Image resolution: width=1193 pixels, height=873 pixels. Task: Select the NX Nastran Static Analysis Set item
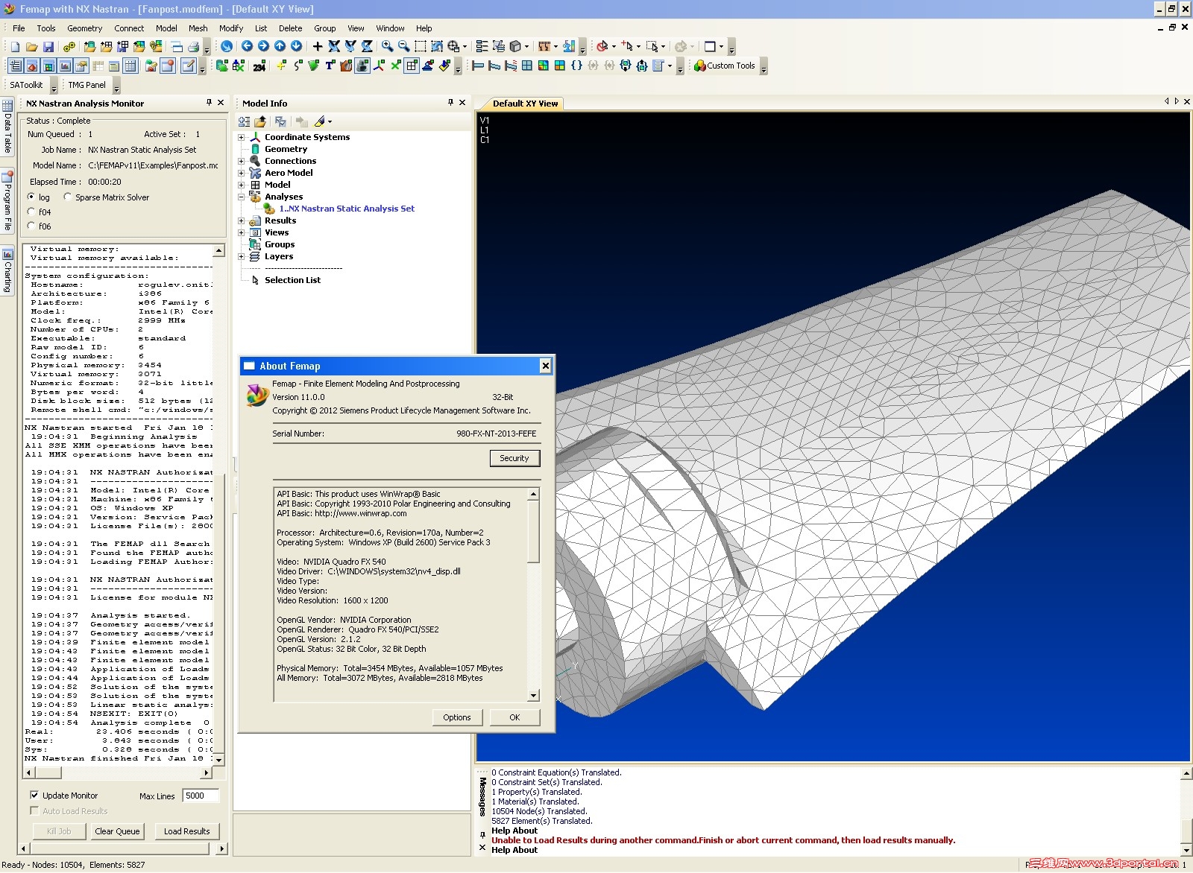347,209
